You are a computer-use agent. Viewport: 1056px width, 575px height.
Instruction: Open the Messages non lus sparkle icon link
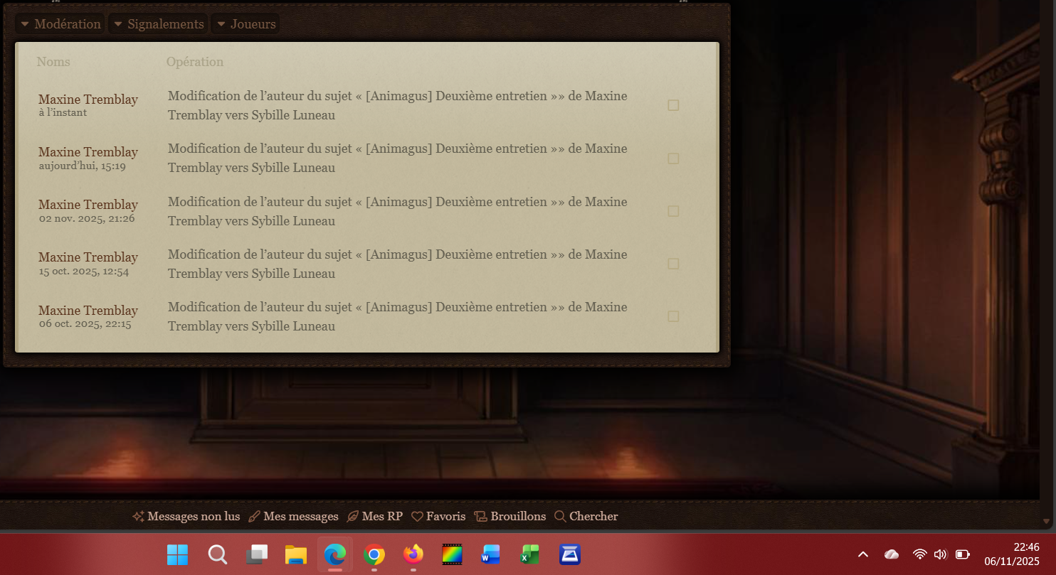[139, 517]
